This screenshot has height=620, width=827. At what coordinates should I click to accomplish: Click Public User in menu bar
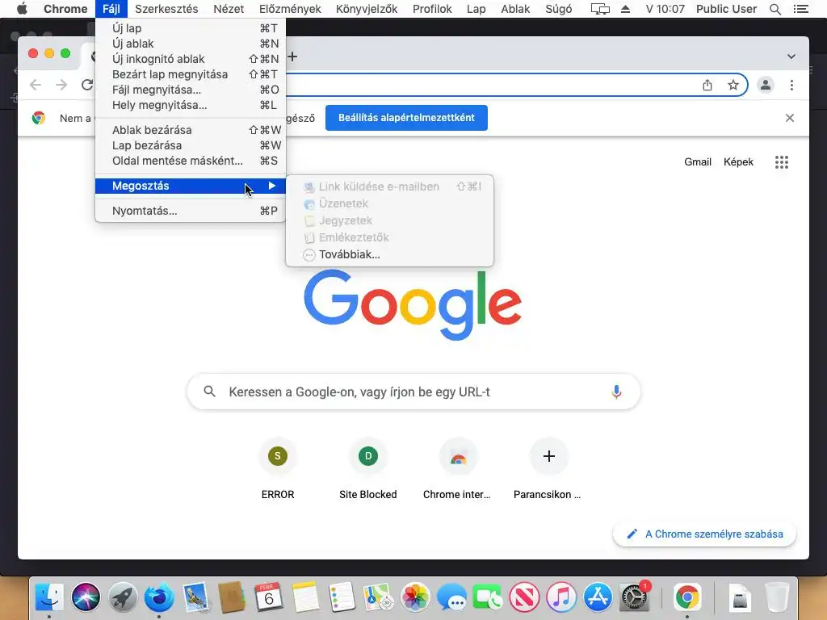pos(726,9)
